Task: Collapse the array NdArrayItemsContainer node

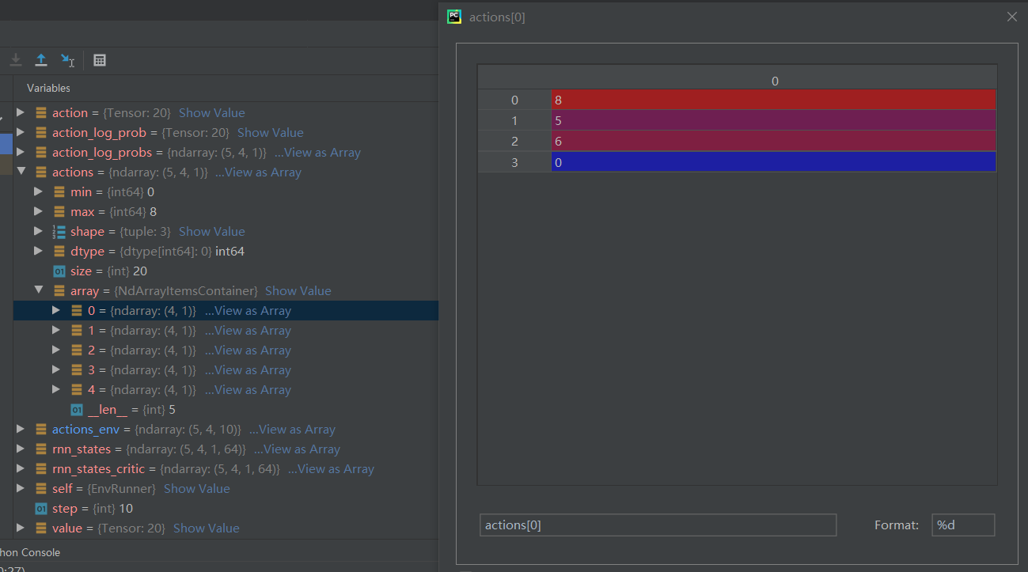Action: point(38,290)
